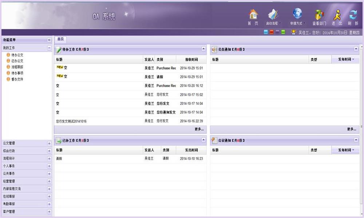Expand the 考勤填报 section plus button

point(49,204)
